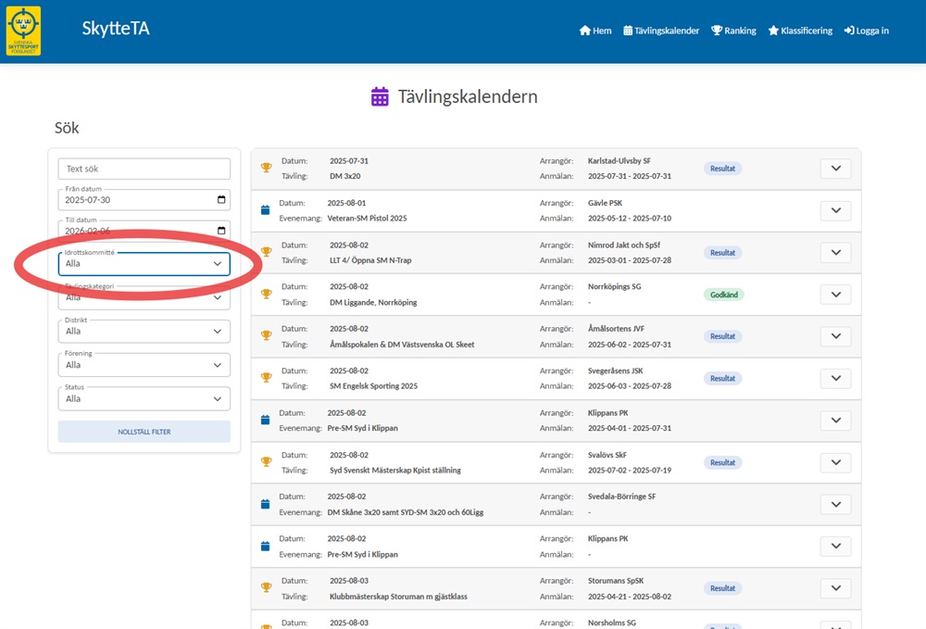The width and height of the screenshot is (926, 629).
Task: Click the calendar icon beside Tävlingskalender menu
Action: pyautogui.click(x=628, y=31)
